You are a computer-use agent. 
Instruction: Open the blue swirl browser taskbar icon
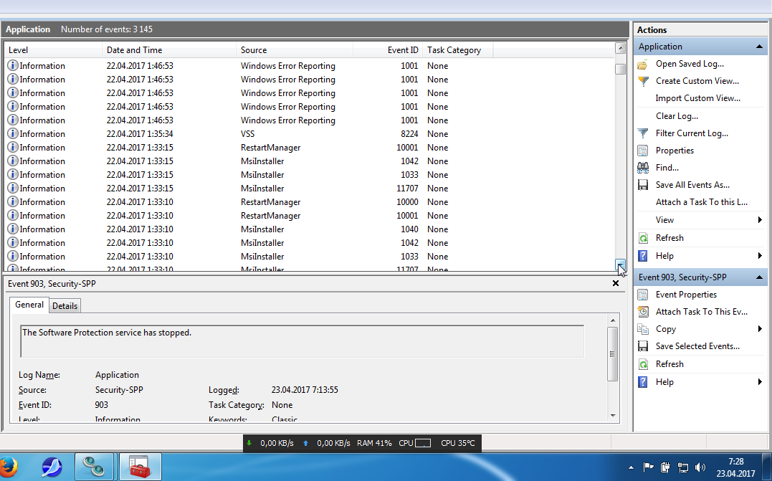coord(51,467)
